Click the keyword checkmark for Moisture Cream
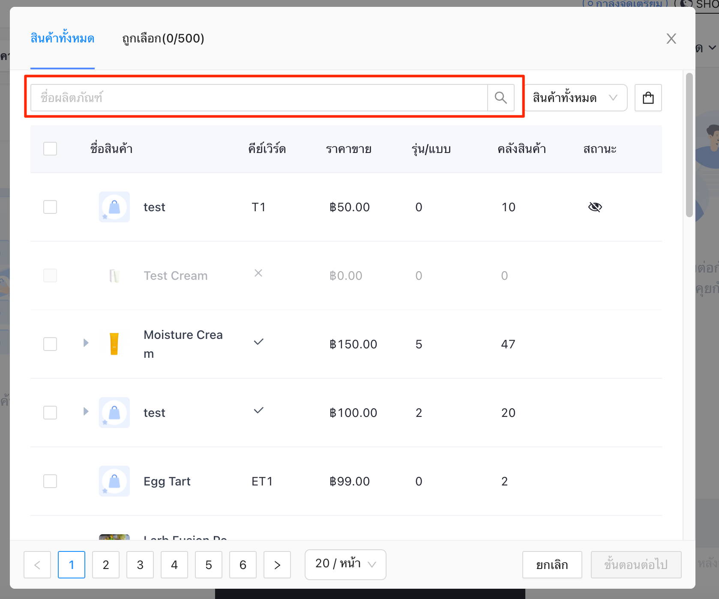Viewport: 719px width, 599px height. click(x=258, y=342)
